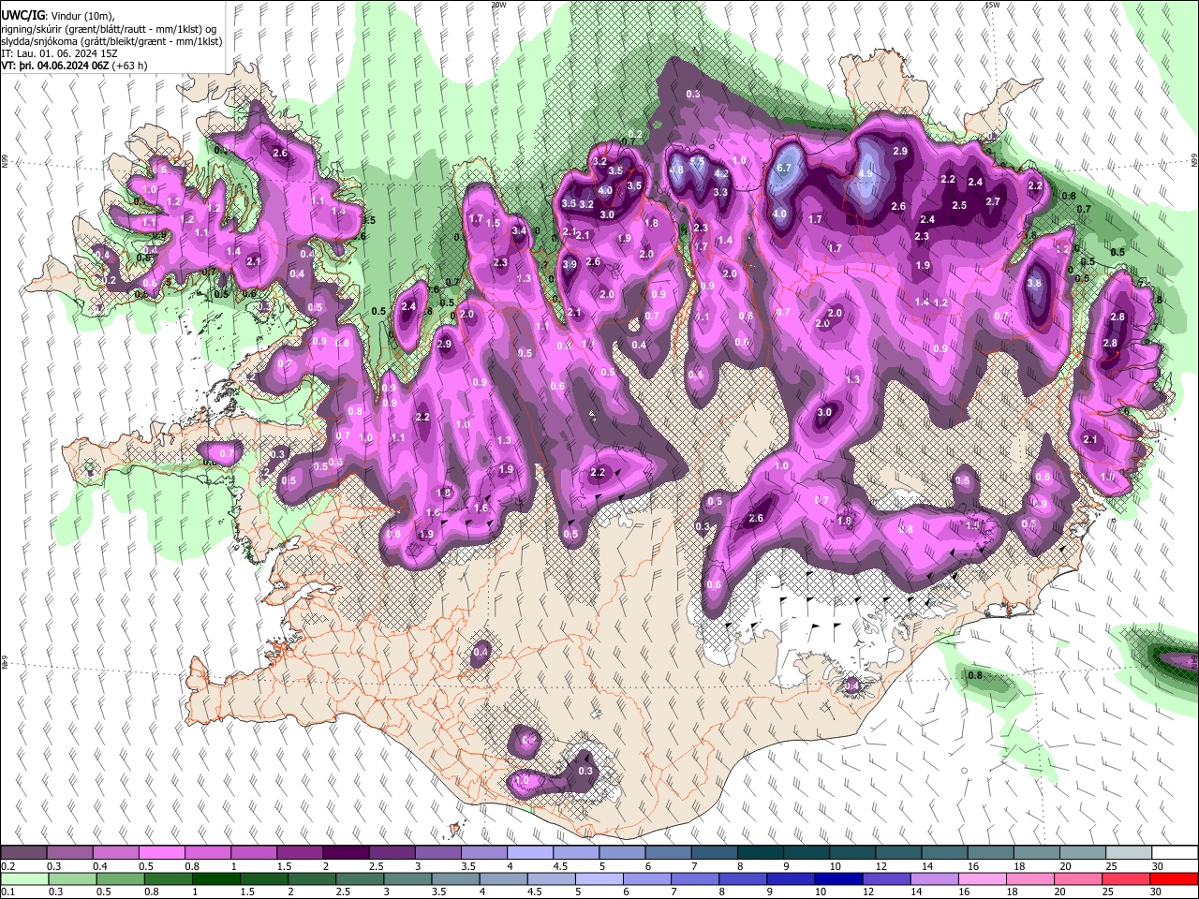Select purple legend swatch between 1 and 1.5
Image resolution: width=1199 pixels, height=899 pixels.
(254, 853)
